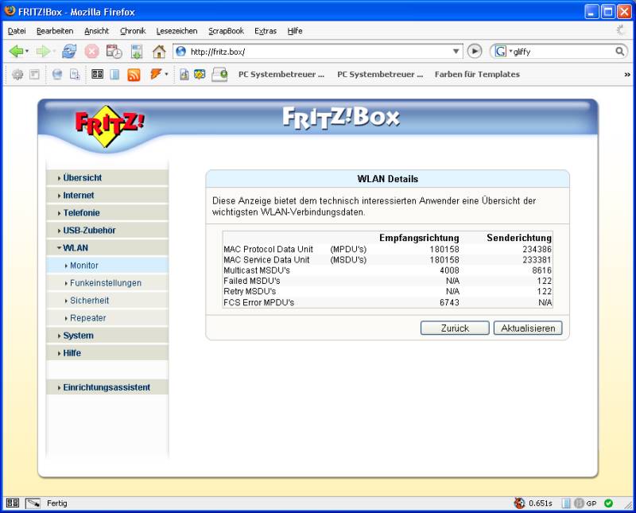Click the green forward arrow
The width and height of the screenshot is (636, 513).
43,52
